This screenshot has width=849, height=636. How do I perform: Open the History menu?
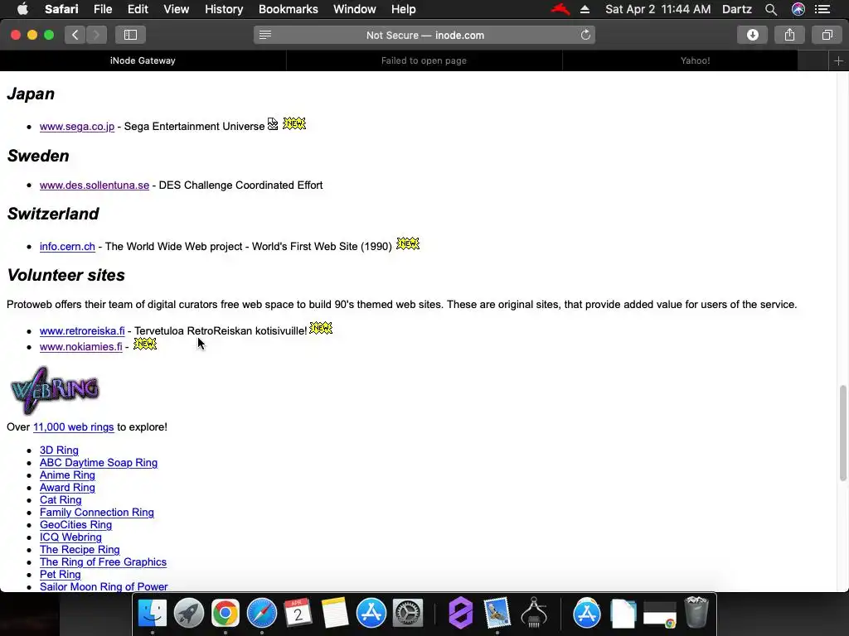(224, 9)
